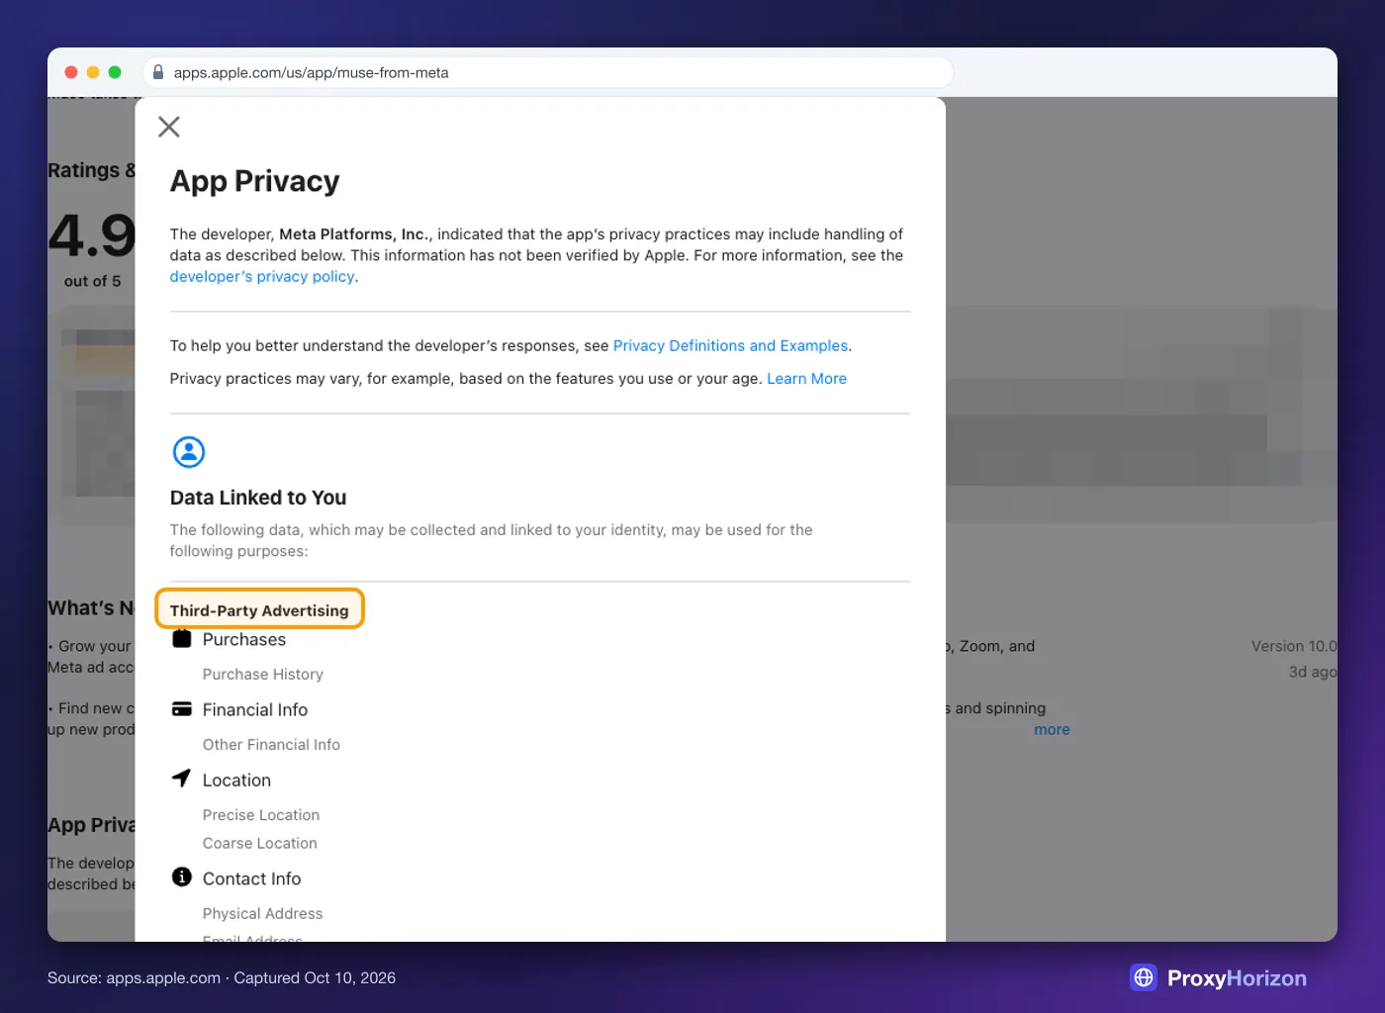1385x1013 pixels.
Task: Click the green maximize window button
Action: pyautogui.click(x=115, y=72)
